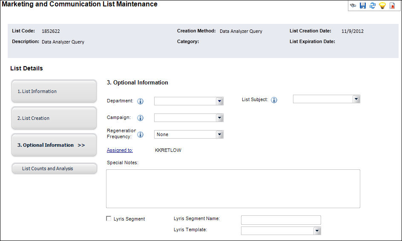Expand the Campaign dropdown list

(219, 118)
